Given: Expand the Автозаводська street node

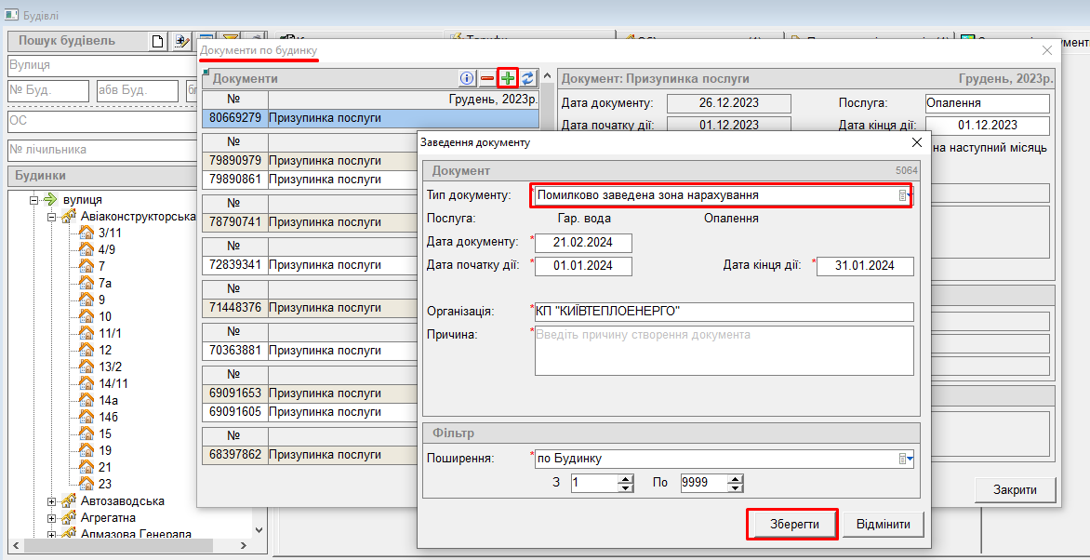Looking at the screenshot, I should (52, 501).
